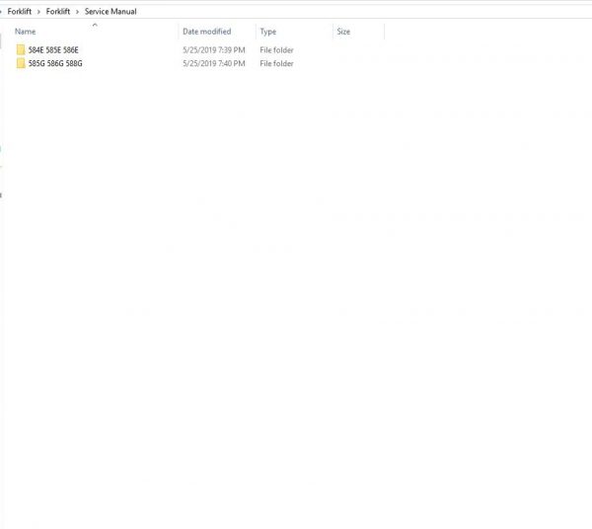Go to second Forklift breadcrumb folder
The width and height of the screenshot is (592, 529).
point(58,11)
